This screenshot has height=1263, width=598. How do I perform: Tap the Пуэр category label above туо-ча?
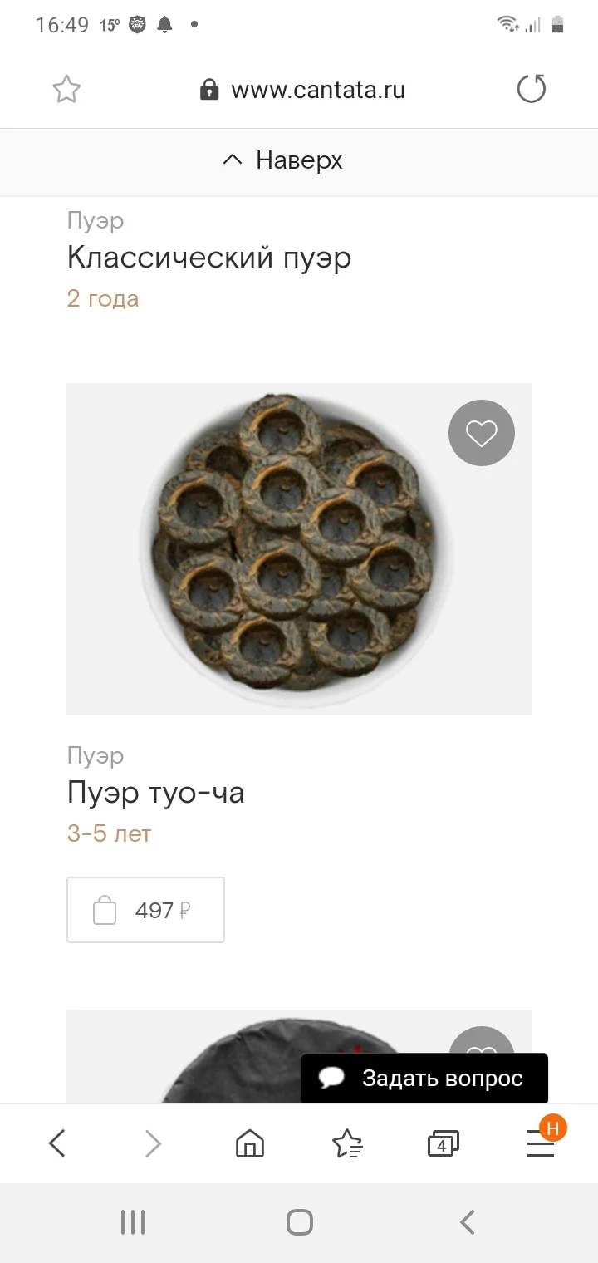[96, 755]
